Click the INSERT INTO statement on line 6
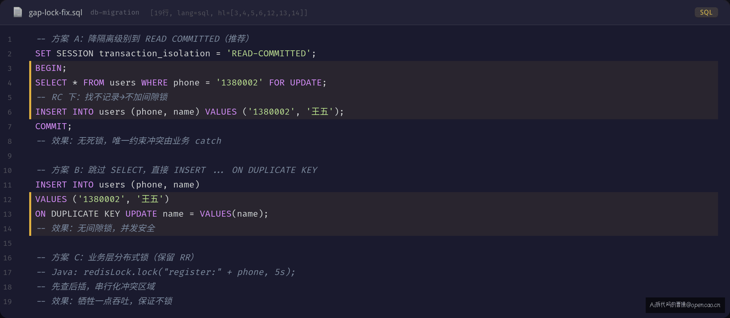 pyautogui.click(x=189, y=112)
